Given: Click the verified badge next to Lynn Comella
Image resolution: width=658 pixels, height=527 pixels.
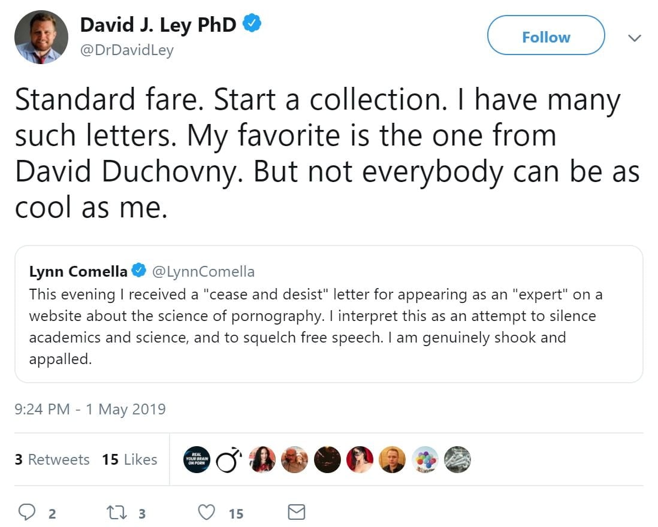Looking at the screenshot, I should click(139, 271).
